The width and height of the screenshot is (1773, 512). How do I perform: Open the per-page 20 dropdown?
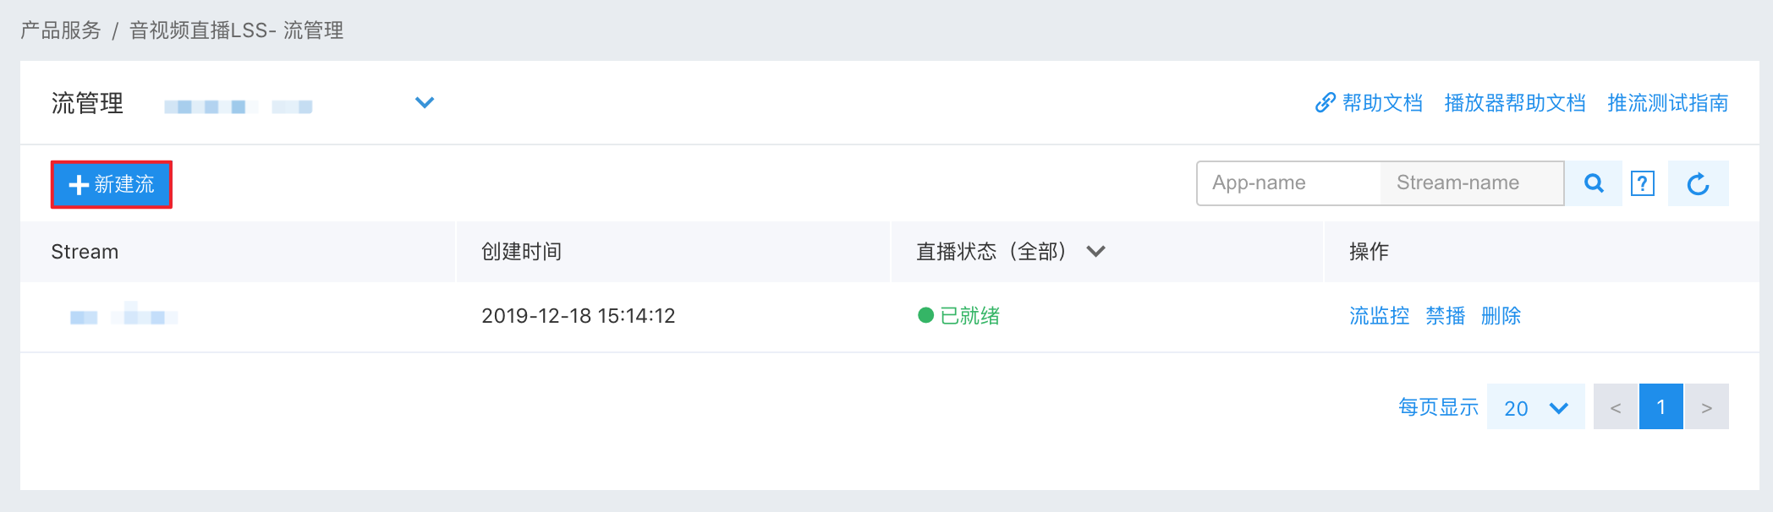(x=1535, y=407)
